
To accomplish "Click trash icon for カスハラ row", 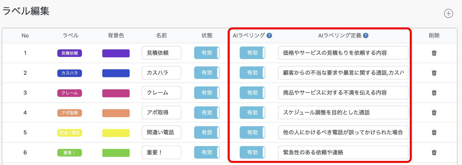I will pyautogui.click(x=434, y=73).
